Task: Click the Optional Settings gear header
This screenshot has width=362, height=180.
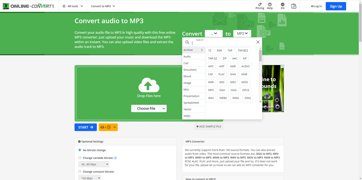Action: coord(91,142)
